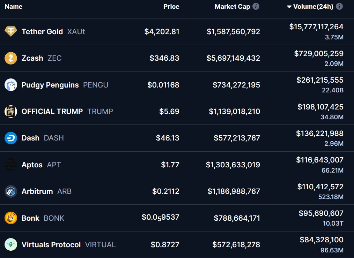Click the Zcash logo icon
This screenshot has height=258, width=354.
10,58
